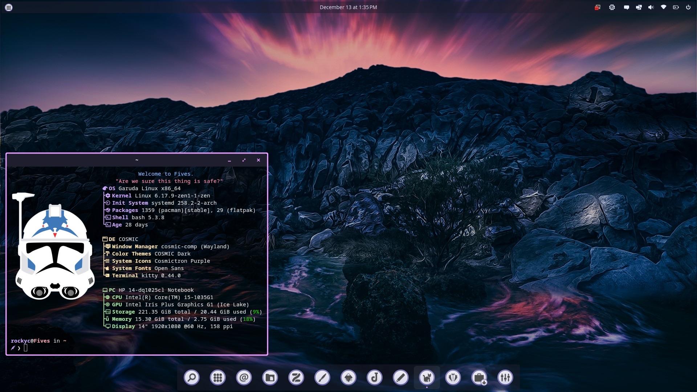Open the file manager dock icon
The image size is (697, 392).
[270, 378]
